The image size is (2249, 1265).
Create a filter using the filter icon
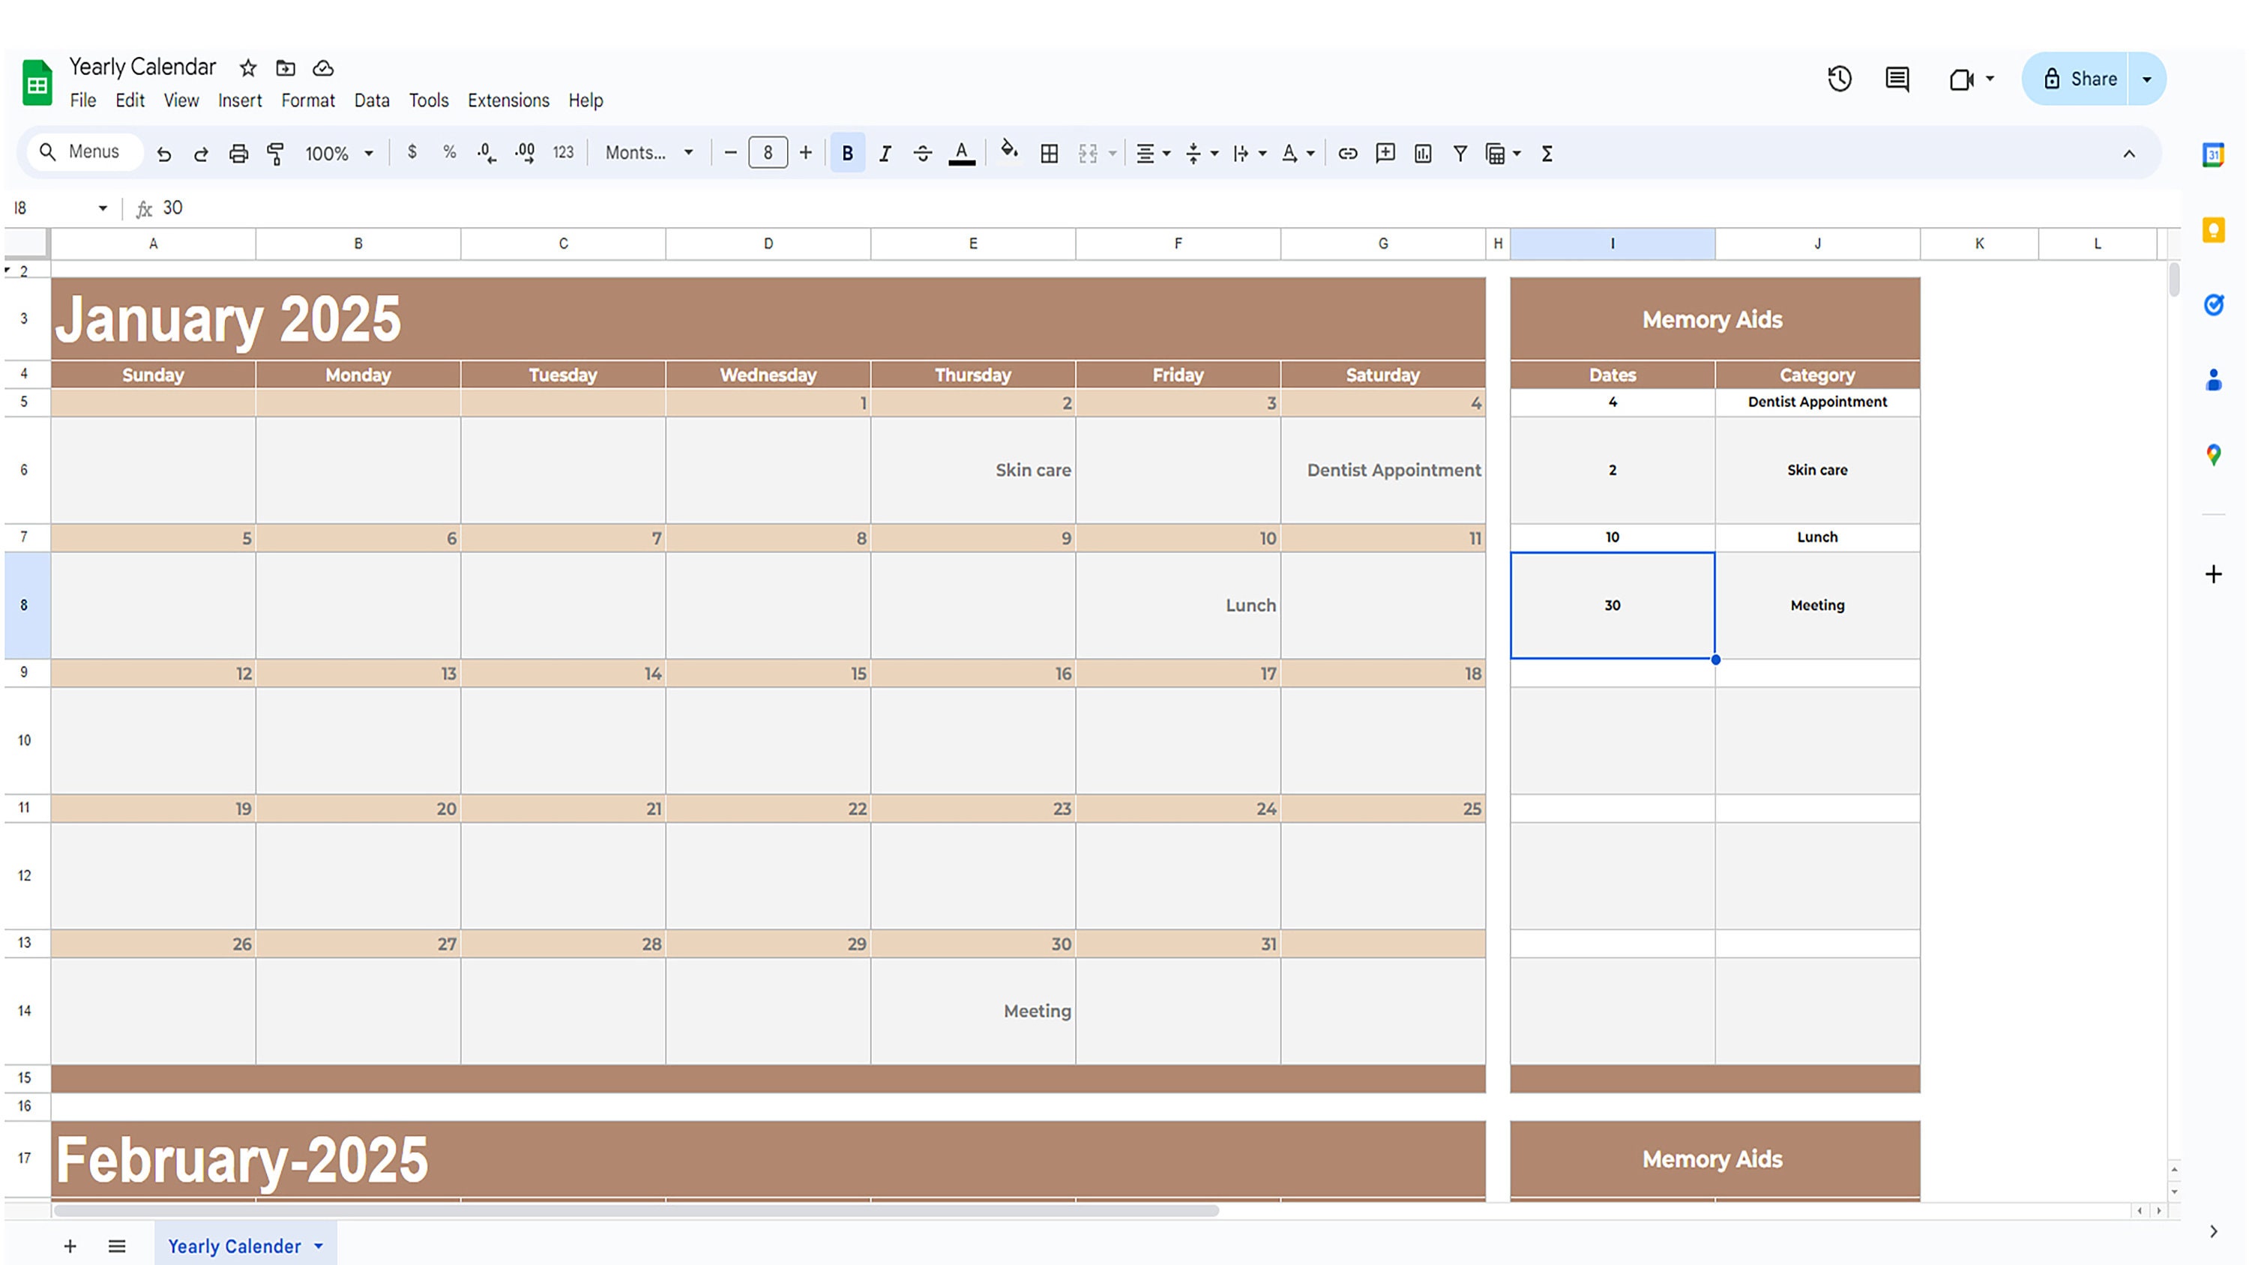1460,153
